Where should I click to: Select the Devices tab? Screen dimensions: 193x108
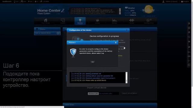[x=80, y=21]
